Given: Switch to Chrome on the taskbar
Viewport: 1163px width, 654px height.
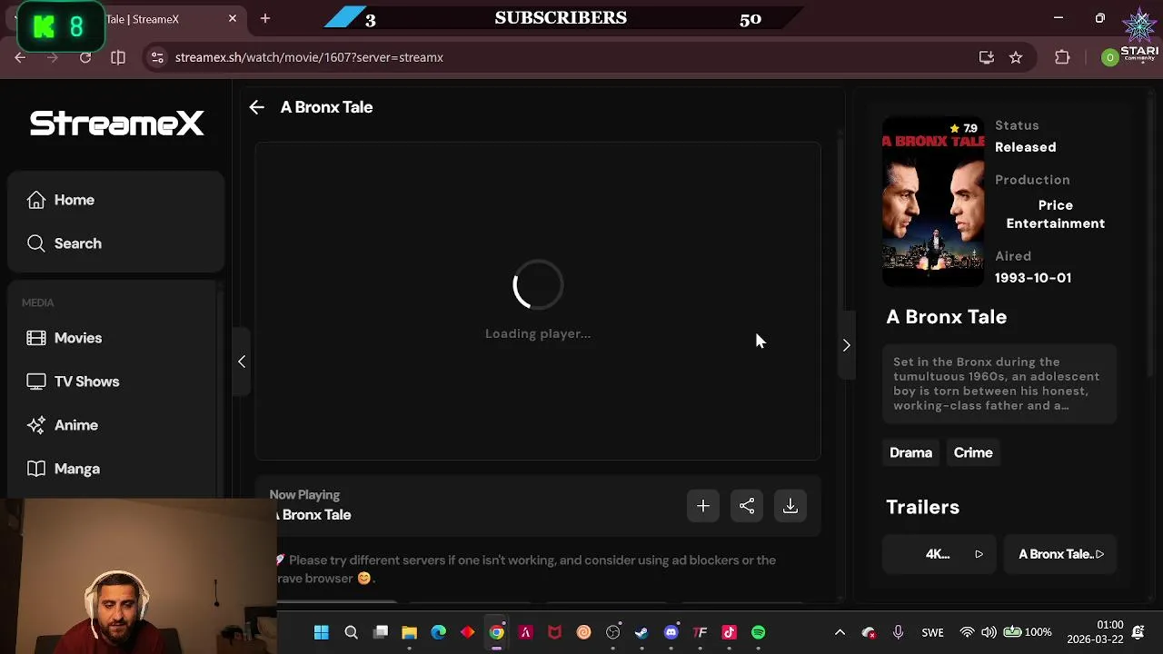Looking at the screenshot, I should [x=496, y=632].
